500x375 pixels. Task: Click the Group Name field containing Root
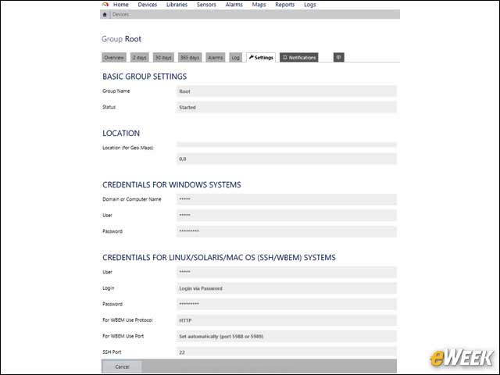point(287,91)
